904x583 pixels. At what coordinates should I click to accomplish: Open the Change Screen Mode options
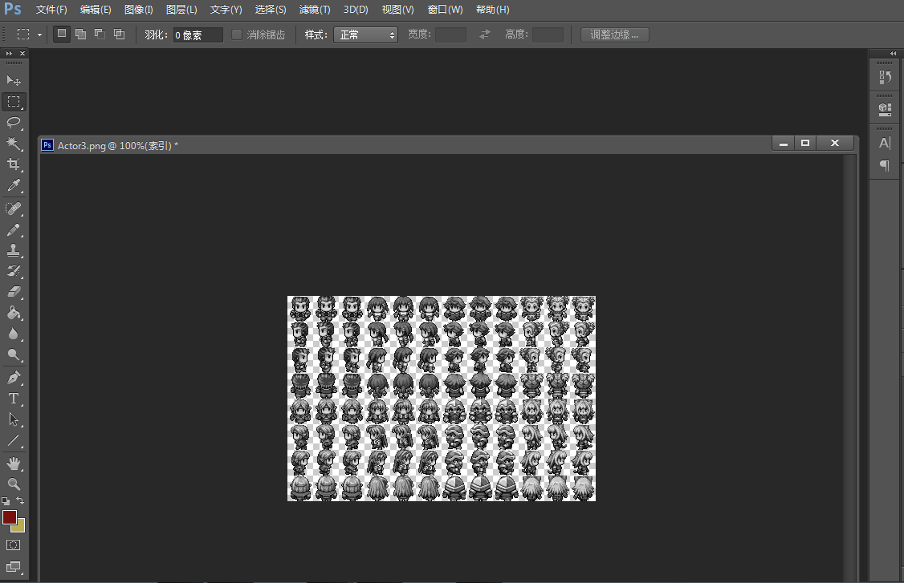14,567
